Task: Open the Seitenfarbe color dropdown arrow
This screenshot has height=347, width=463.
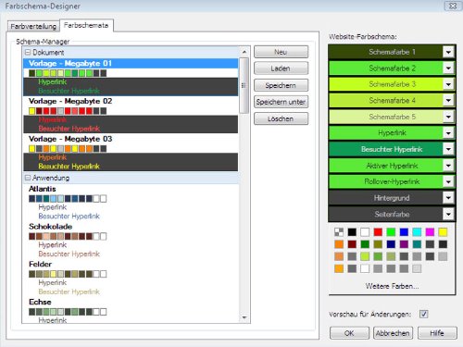Action: click(448, 214)
